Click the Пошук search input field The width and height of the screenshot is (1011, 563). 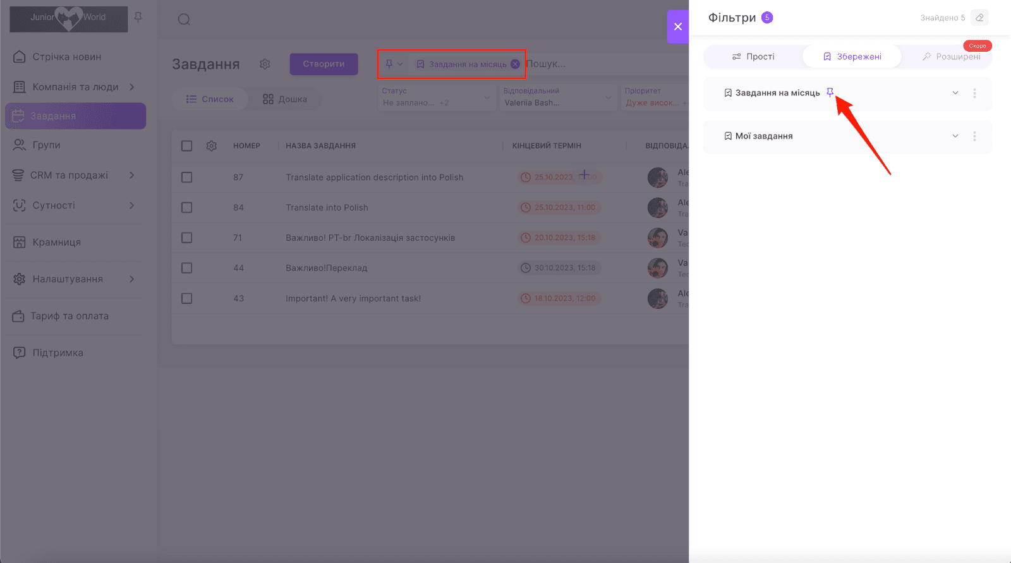click(607, 64)
